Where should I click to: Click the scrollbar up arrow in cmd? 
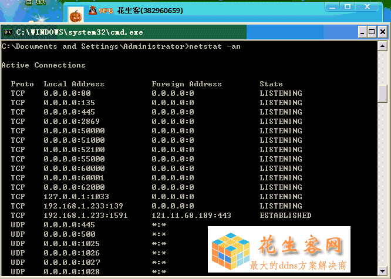tap(383, 46)
